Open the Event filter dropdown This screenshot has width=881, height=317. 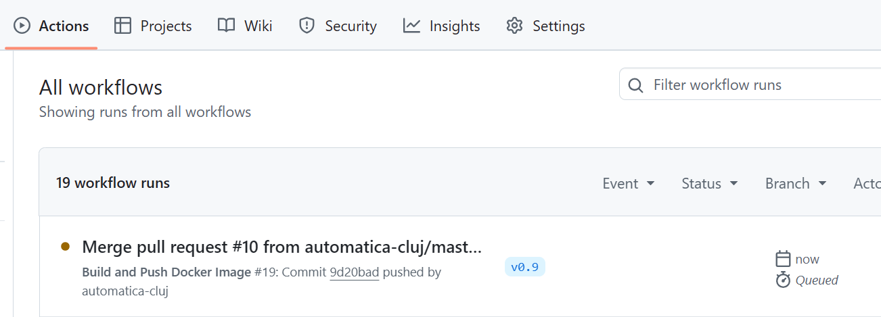[x=629, y=183]
